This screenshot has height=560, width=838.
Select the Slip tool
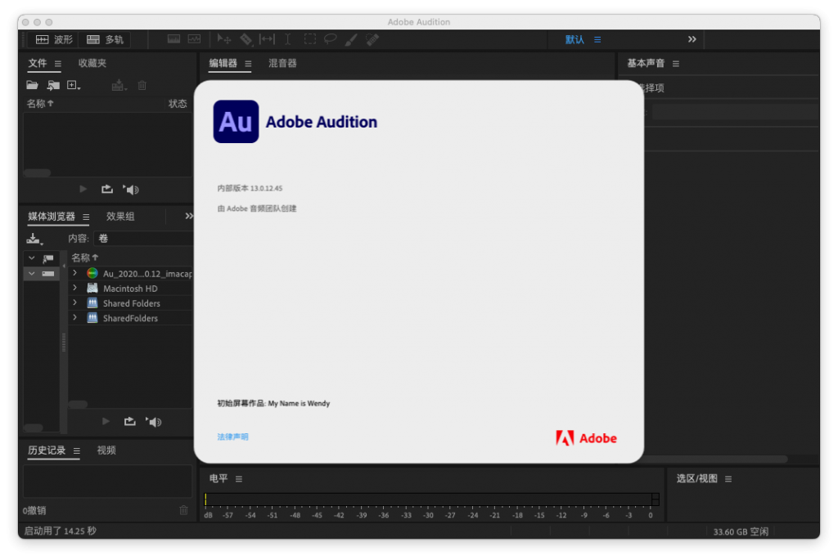267,39
